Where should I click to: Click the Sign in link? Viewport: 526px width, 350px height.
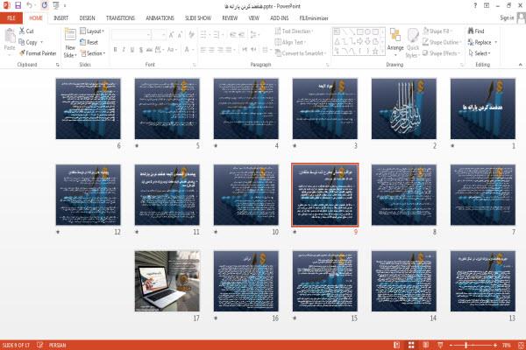(507, 17)
